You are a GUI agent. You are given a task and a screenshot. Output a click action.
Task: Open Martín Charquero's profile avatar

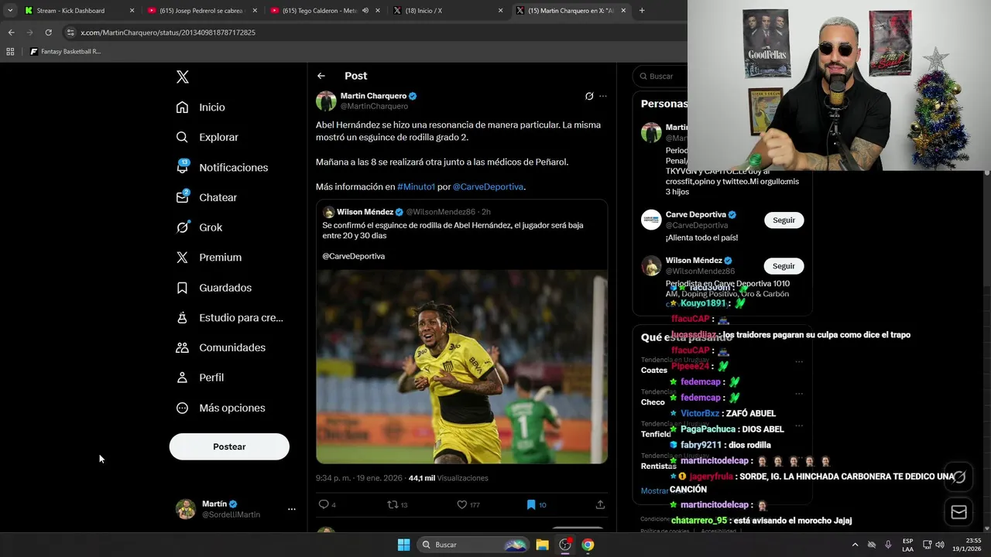pyautogui.click(x=326, y=101)
